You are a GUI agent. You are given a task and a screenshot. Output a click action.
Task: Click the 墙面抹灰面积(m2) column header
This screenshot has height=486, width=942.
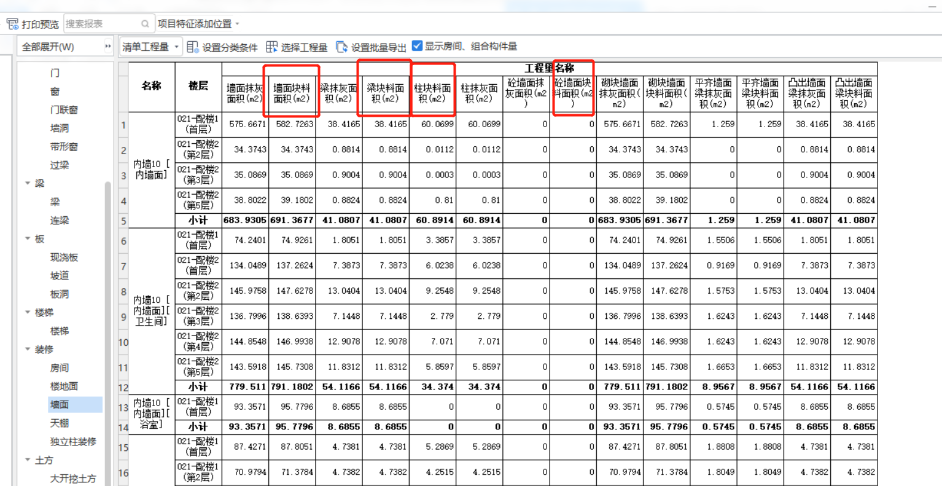246,93
